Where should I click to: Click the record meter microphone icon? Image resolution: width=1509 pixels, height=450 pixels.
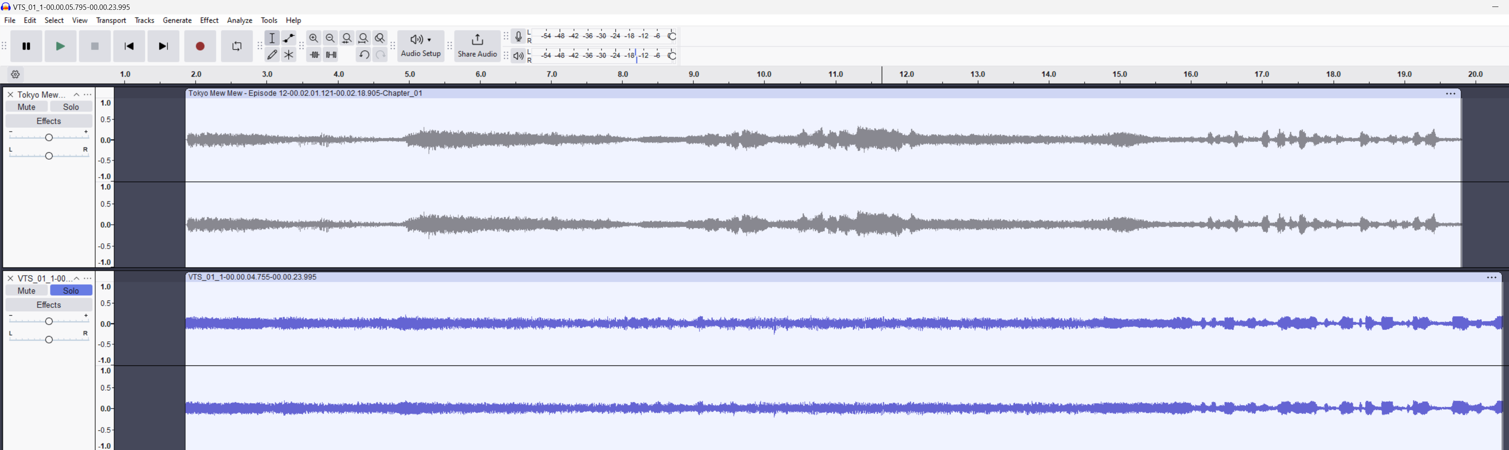(x=518, y=36)
